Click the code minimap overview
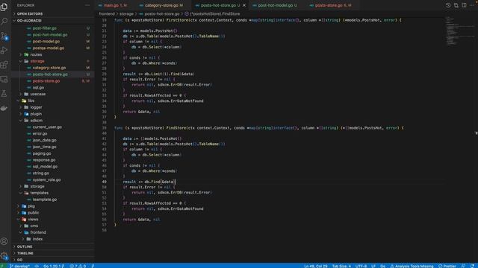This screenshot has height=268, width=478. point(460,31)
